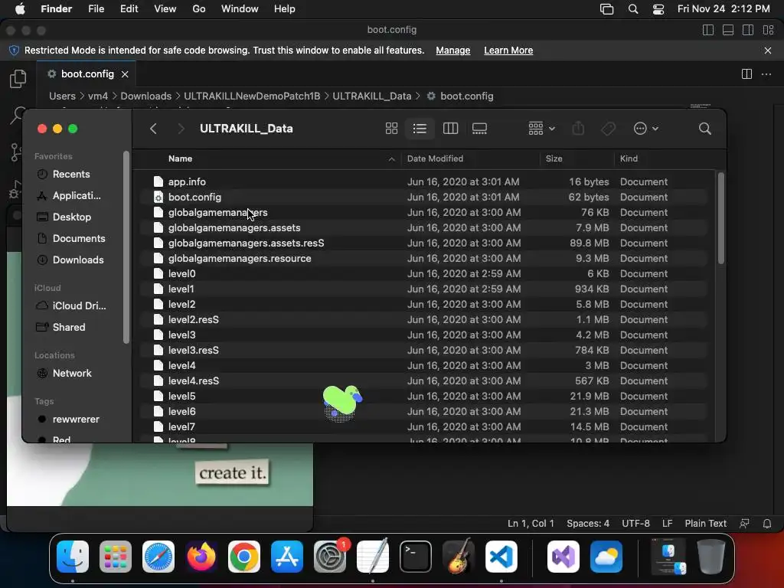Select the boot.config file in Finder
784x588 pixels.
coord(423,197)
